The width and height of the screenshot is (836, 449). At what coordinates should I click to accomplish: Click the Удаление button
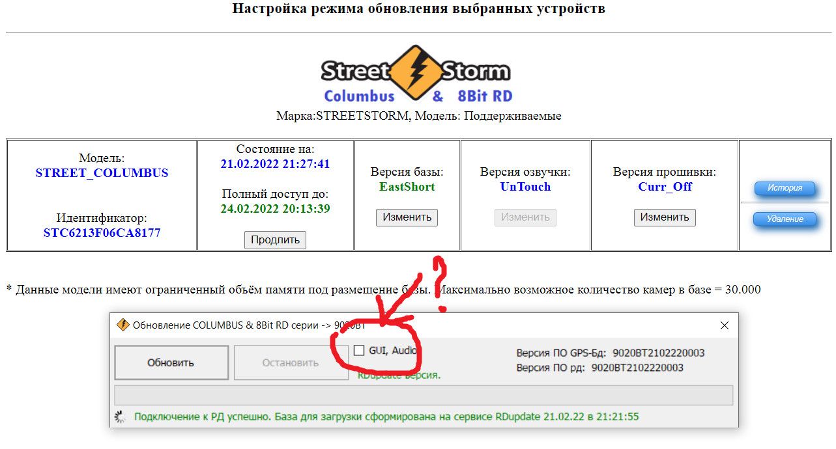tap(785, 219)
